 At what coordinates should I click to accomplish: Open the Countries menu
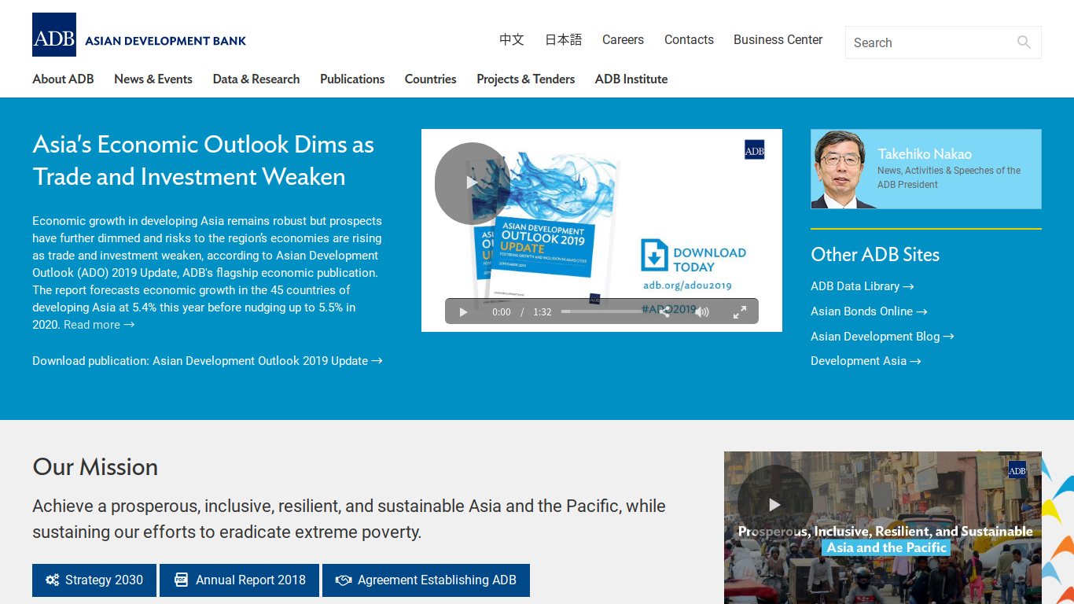point(430,79)
